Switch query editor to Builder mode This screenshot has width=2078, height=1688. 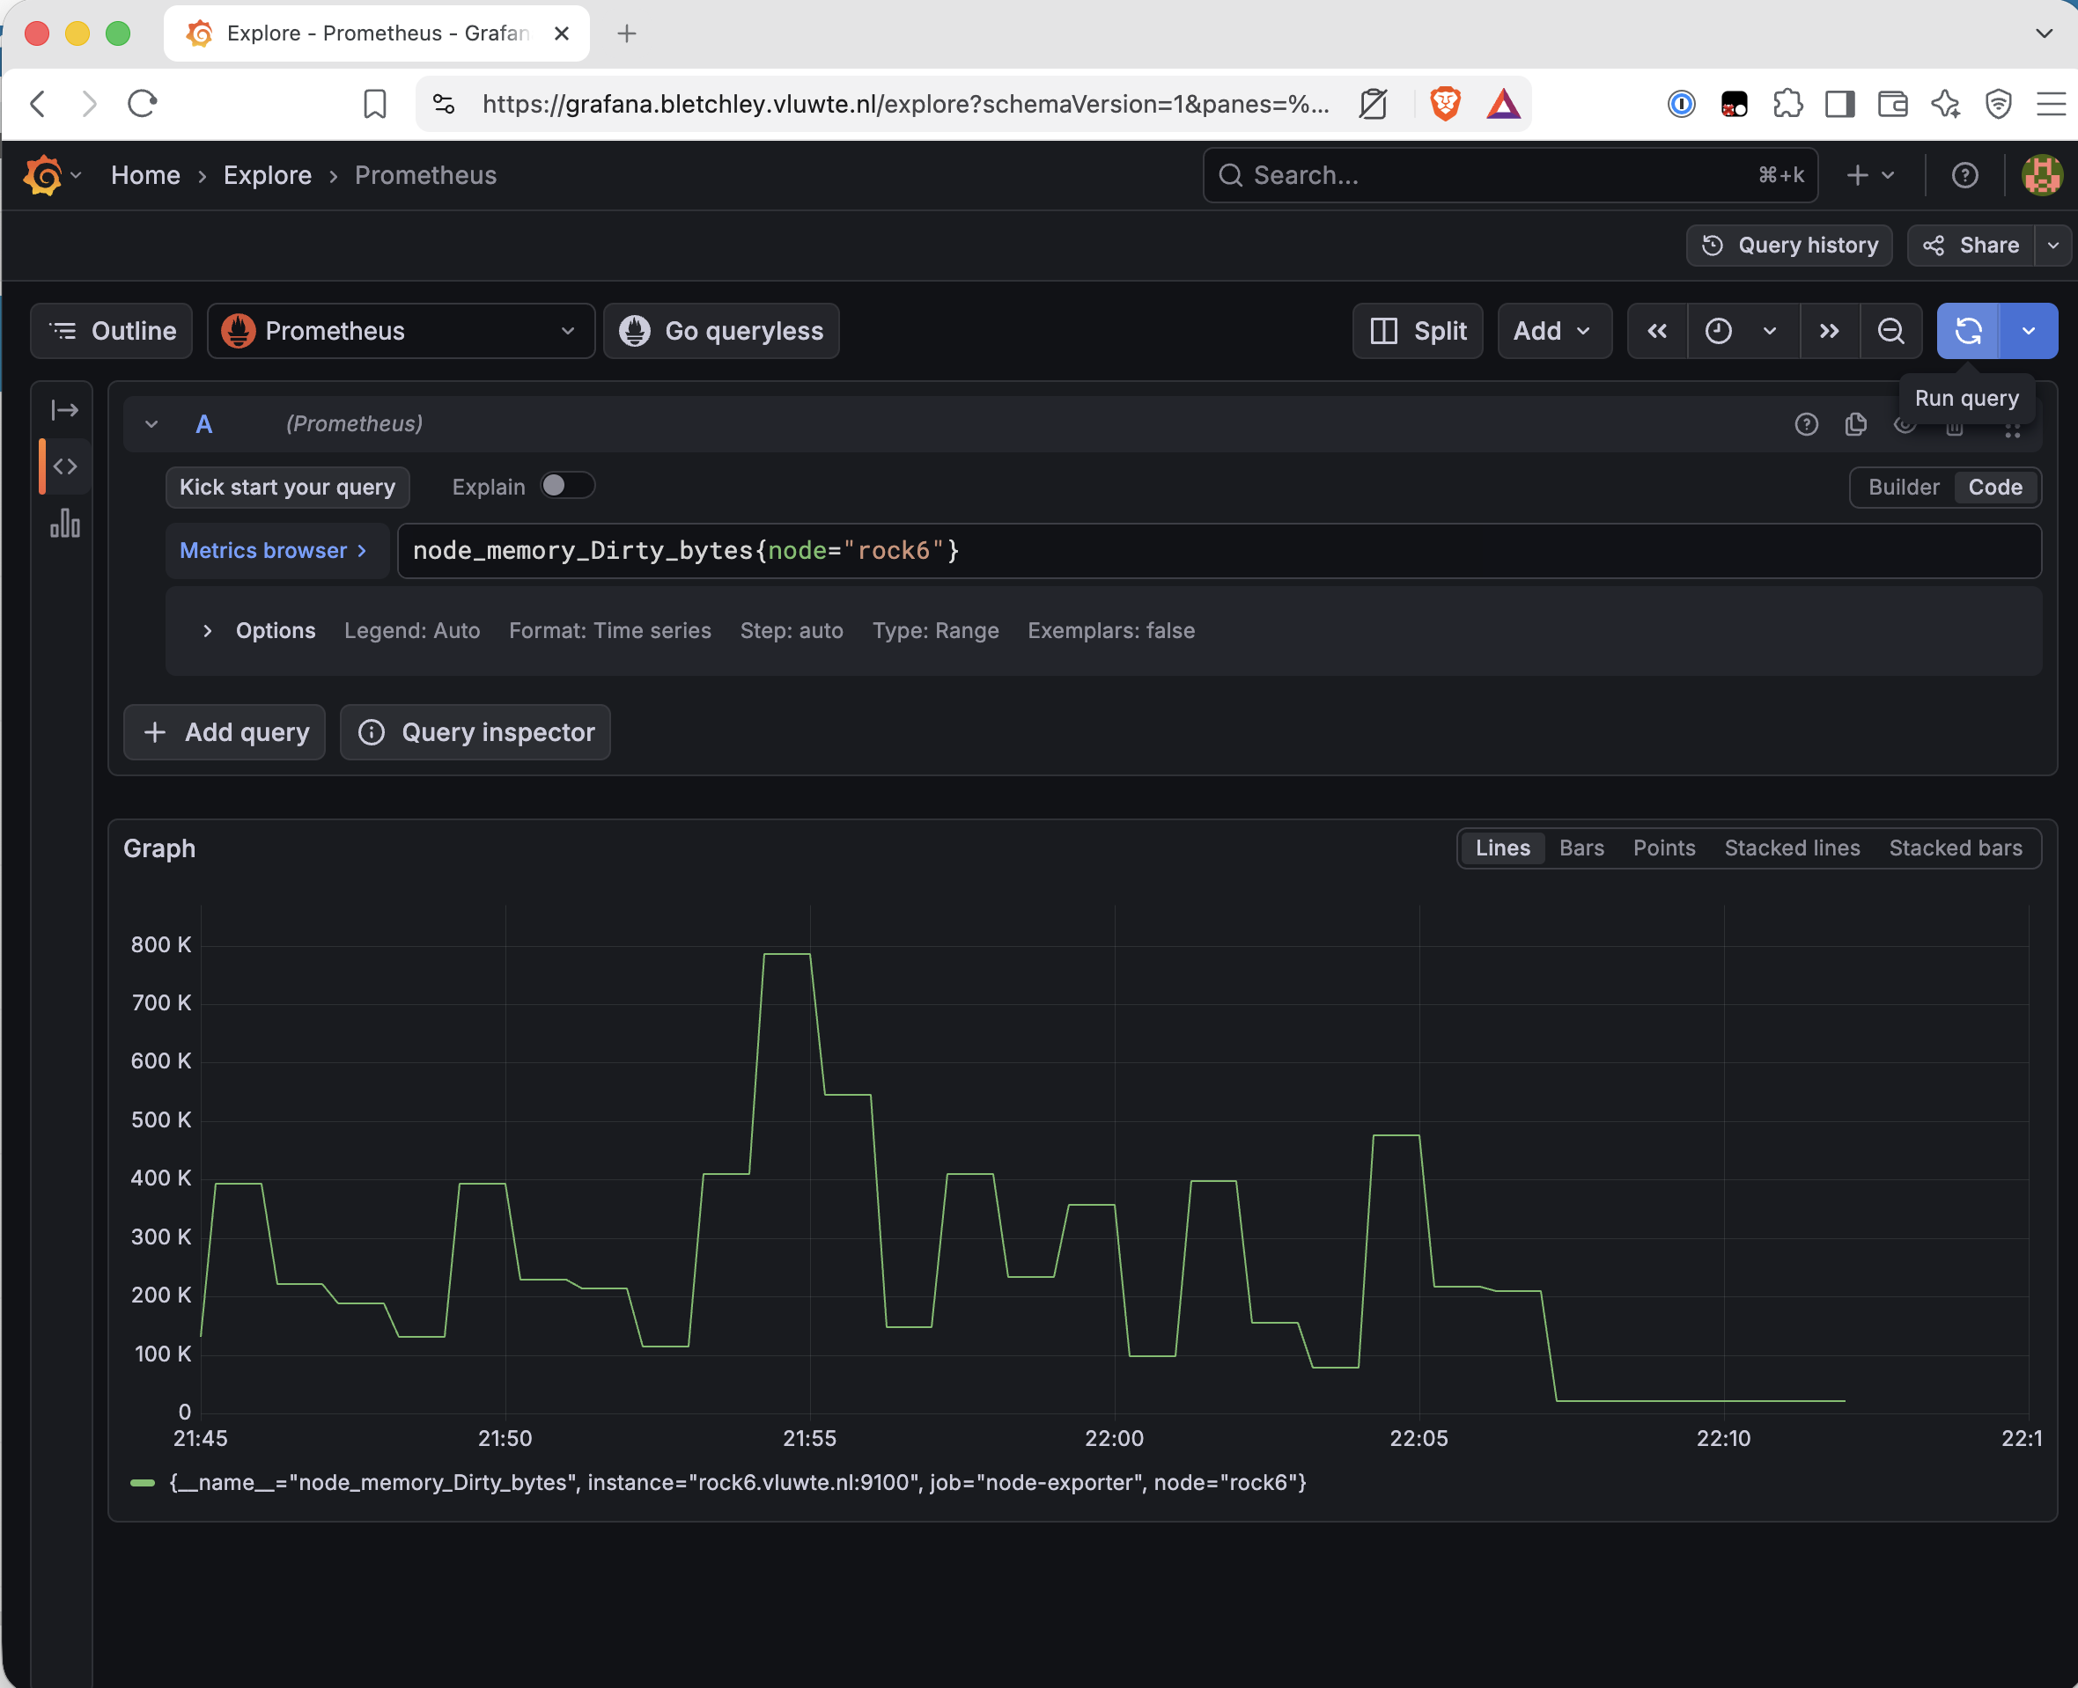point(1903,488)
